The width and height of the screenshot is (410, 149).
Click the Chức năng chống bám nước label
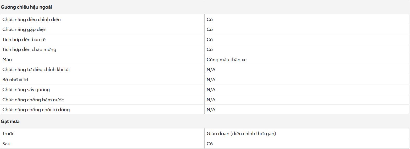(33, 100)
